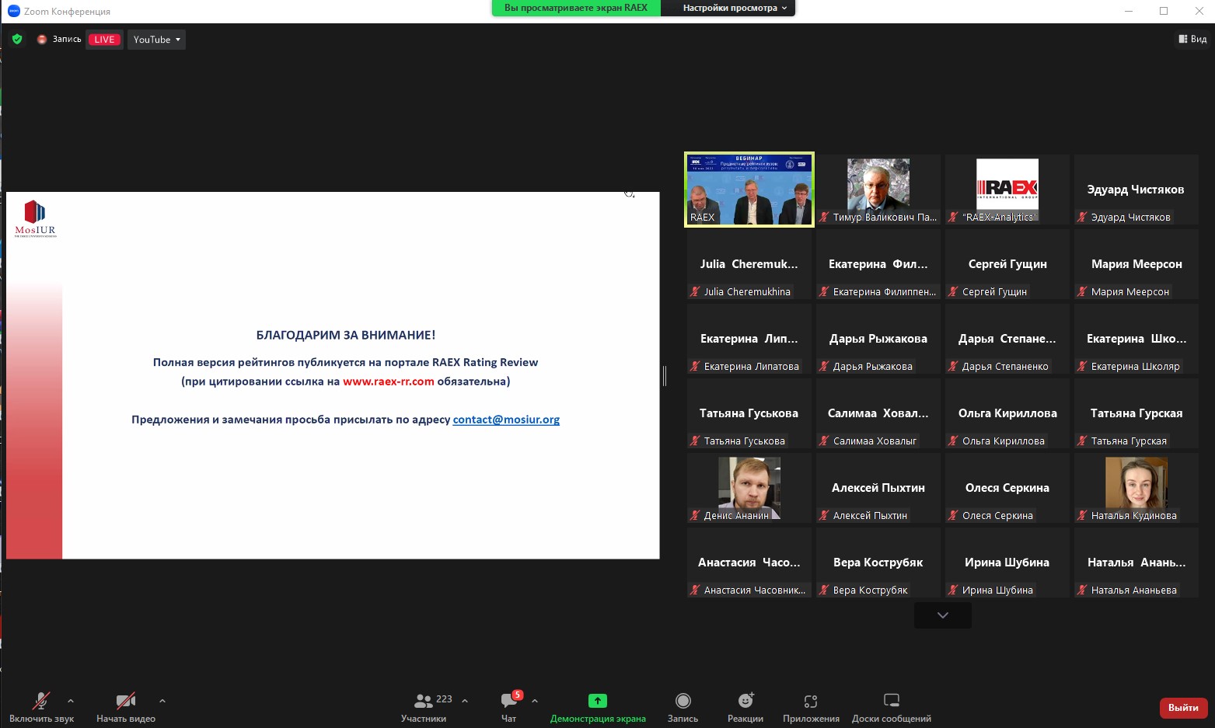
Task: Select Екатерина Школяр participant tile
Action: [1136, 339]
